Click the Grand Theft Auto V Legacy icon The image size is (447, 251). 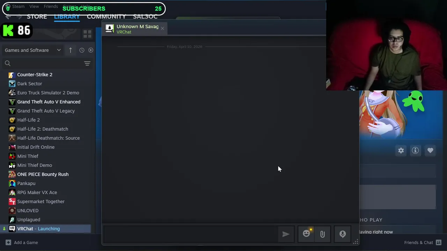(12, 111)
